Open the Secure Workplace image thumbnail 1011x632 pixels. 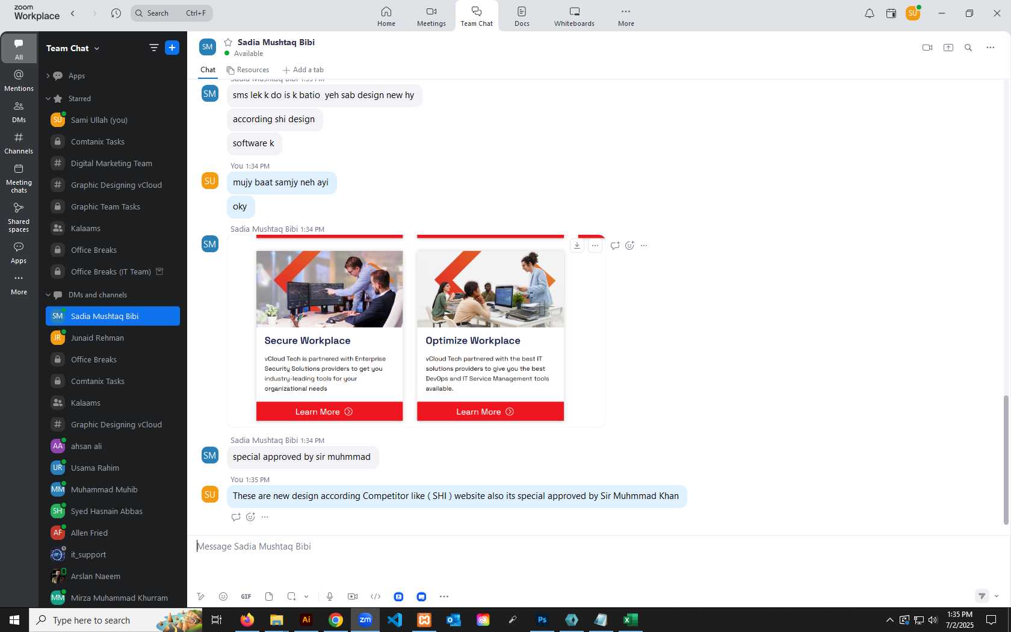(x=329, y=289)
